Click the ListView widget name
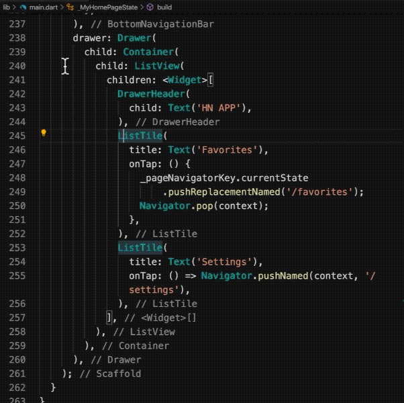This screenshot has height=403, width=404. tap(157, 66)
